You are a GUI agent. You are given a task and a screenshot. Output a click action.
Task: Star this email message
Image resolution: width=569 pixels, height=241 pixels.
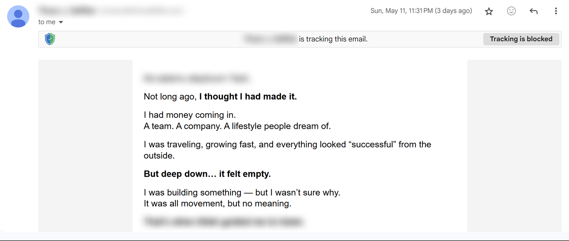tap(489, 11)
